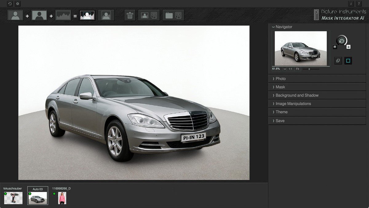Screen dimensions: 369x208
Task: Toggle the cyan single square view mode
Action: pyautogui.click(x=348, y=61)
